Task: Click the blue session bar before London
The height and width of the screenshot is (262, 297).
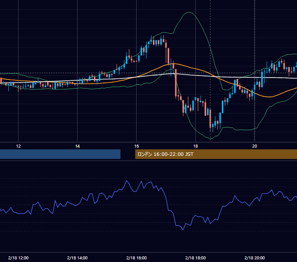Action: 60,154
